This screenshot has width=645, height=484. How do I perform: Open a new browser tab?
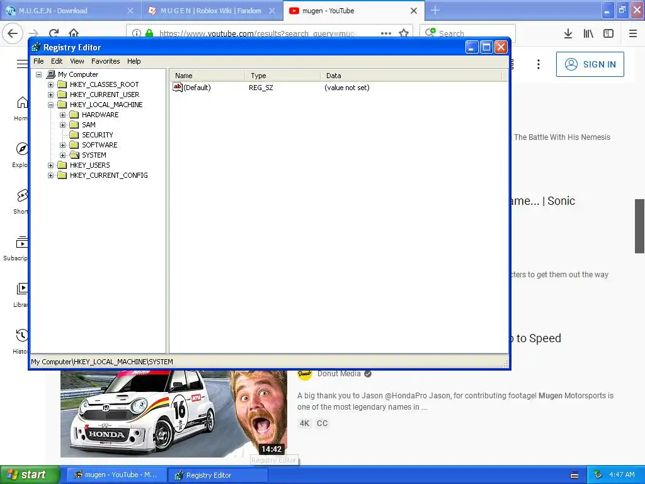(x=435, y=10)
